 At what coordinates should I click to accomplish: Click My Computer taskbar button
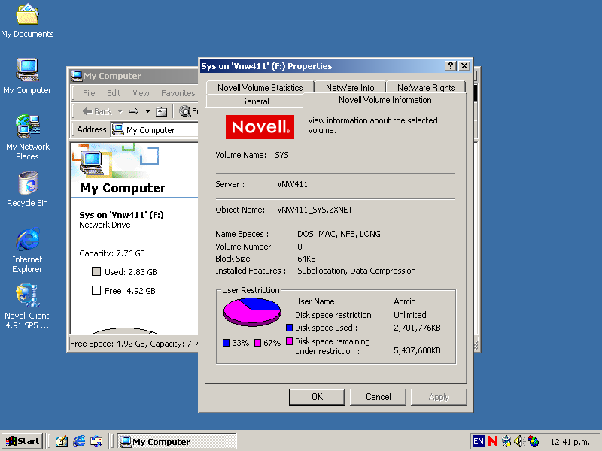(177, 441)
